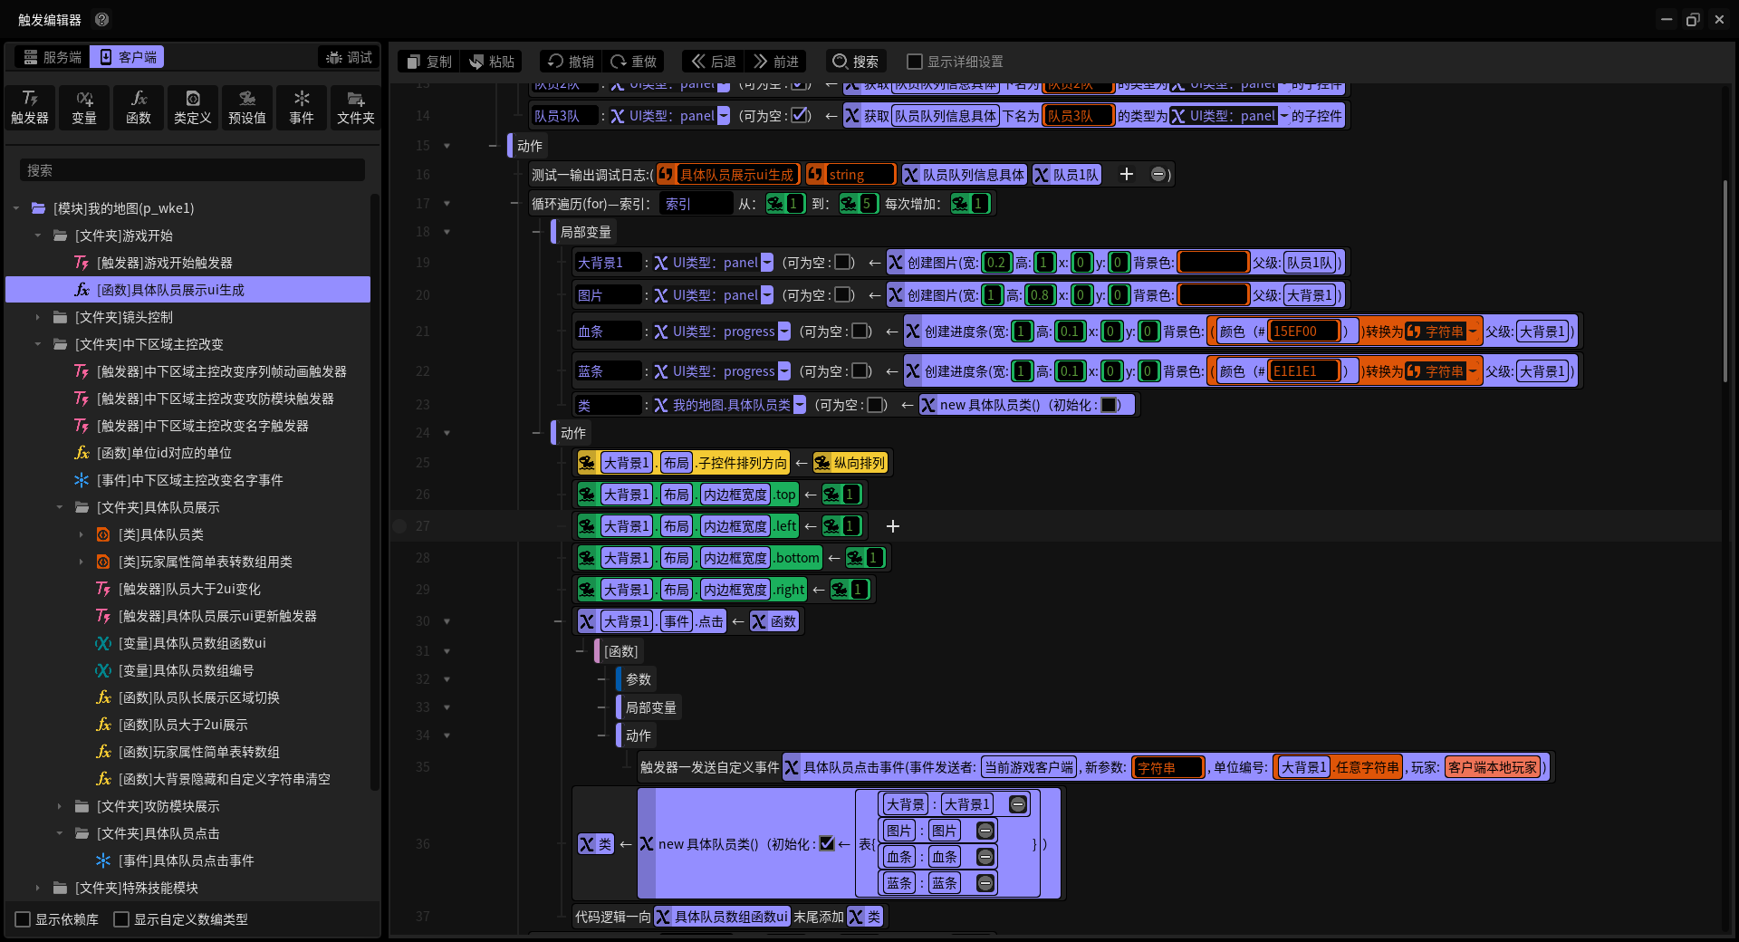Toggle 可为空 checkbox on 大背景1 row

pyautogui.click(x=842, y=263)
